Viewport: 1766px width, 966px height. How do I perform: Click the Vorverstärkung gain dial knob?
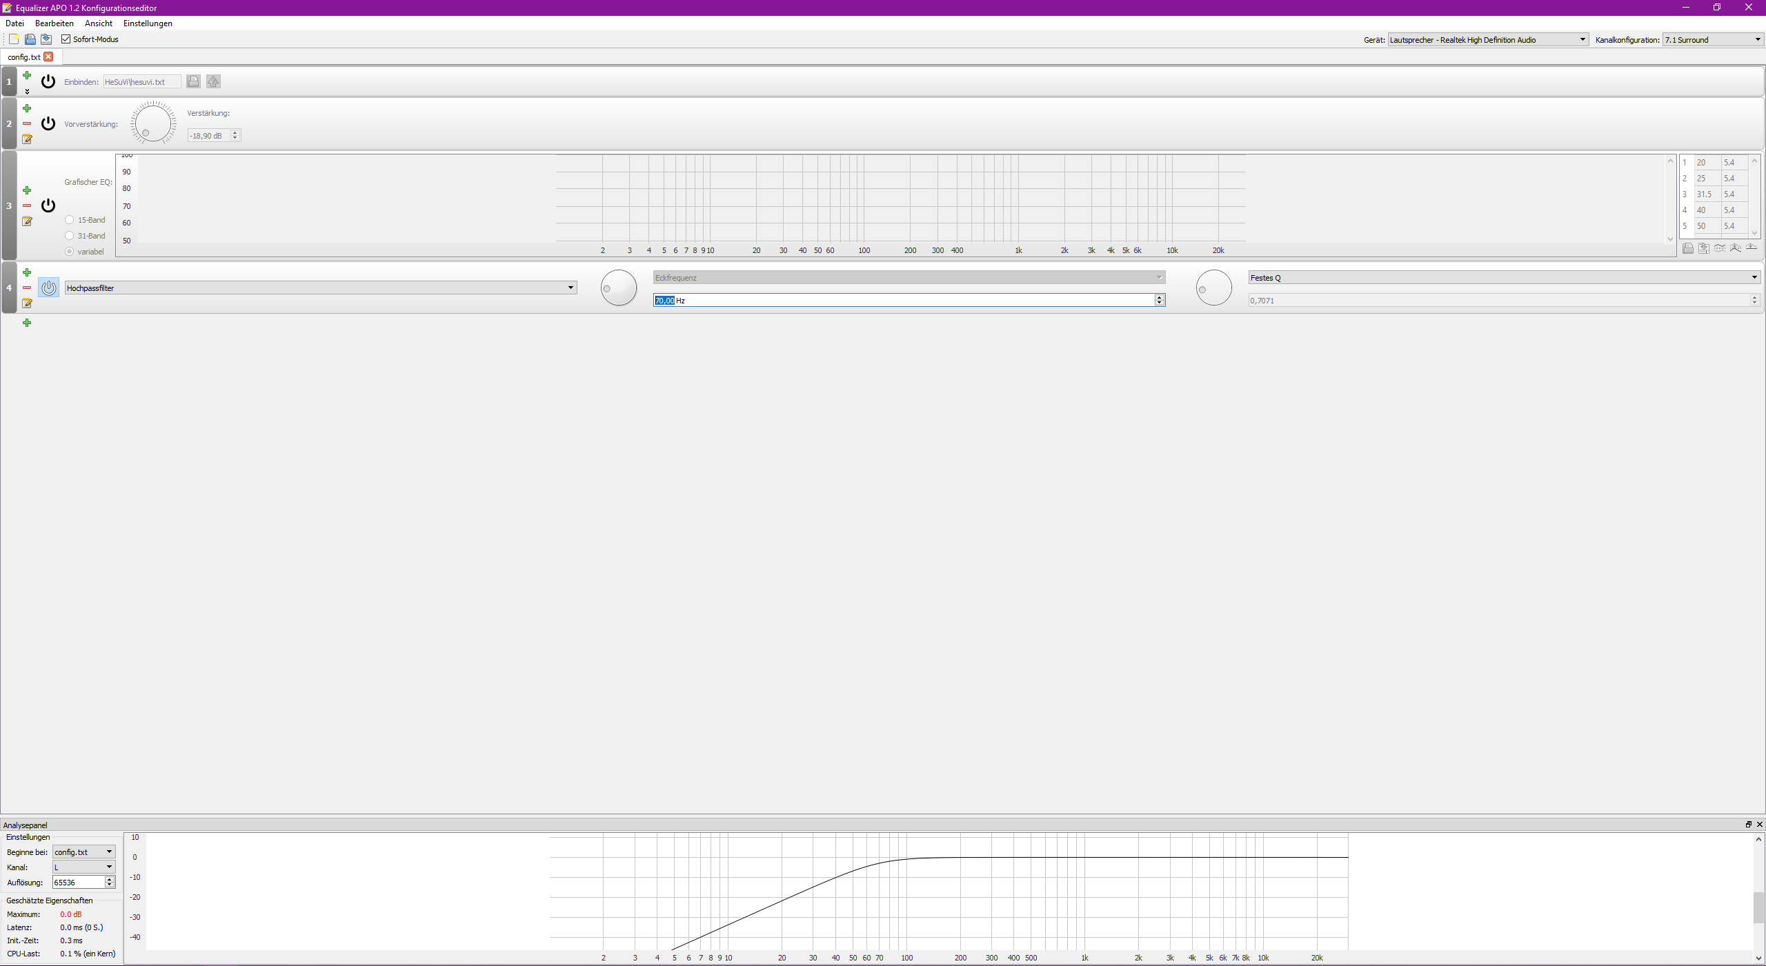pyautogui.click(x=153, y=123)
